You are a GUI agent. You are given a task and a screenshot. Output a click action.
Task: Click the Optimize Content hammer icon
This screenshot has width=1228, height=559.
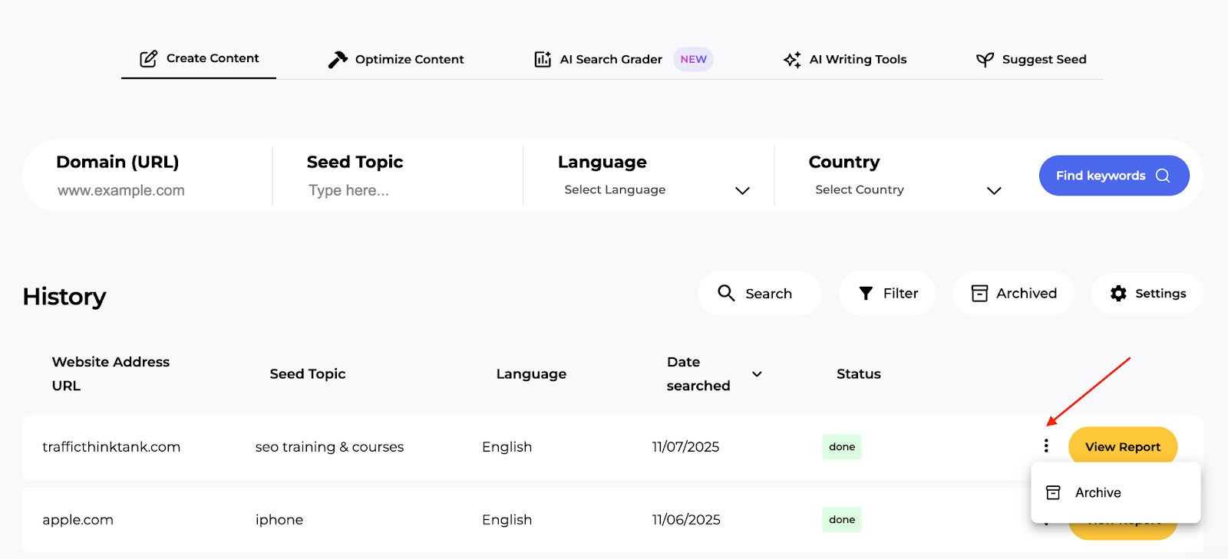[x=338, y=60]
